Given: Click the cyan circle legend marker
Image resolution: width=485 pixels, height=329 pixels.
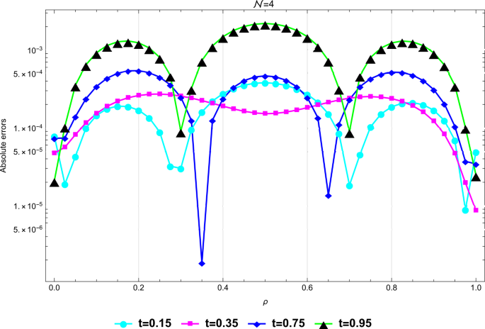Looking at the screenshot, I should click(x=123, y=324).
